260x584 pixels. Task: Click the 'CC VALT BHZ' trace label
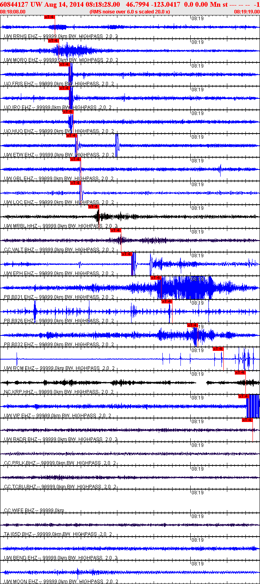click(x=19, y=250)
